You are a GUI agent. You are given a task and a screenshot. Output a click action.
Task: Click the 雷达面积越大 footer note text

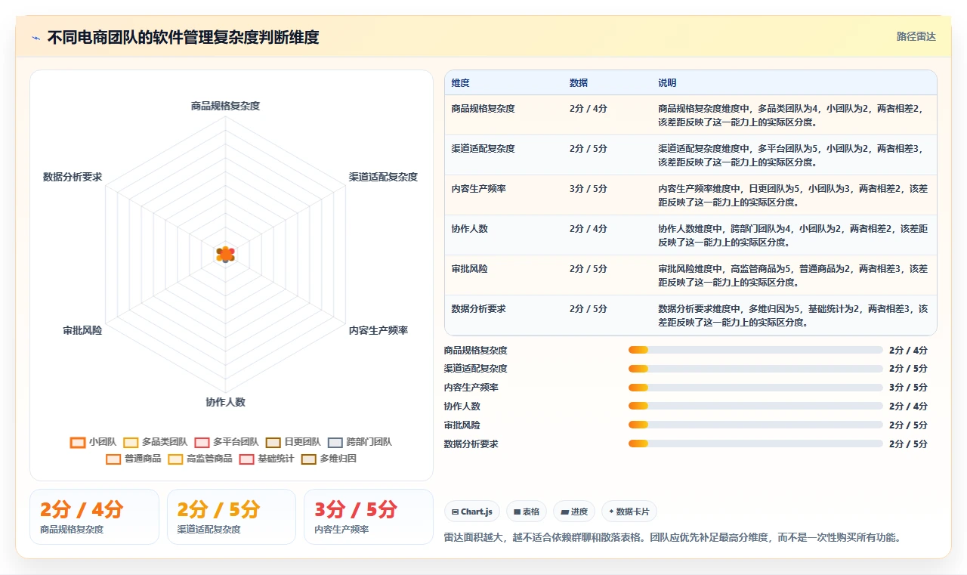click(672, 537)
